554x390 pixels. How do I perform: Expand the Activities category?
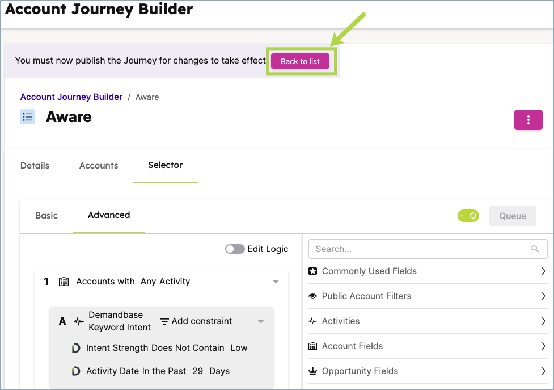(428, 321)
